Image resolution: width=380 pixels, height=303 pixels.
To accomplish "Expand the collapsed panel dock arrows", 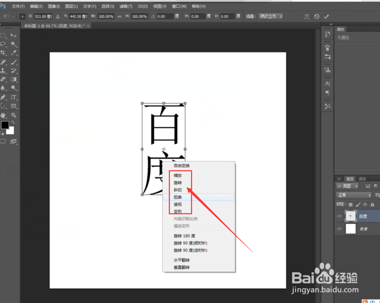I will tap(331, 24).
